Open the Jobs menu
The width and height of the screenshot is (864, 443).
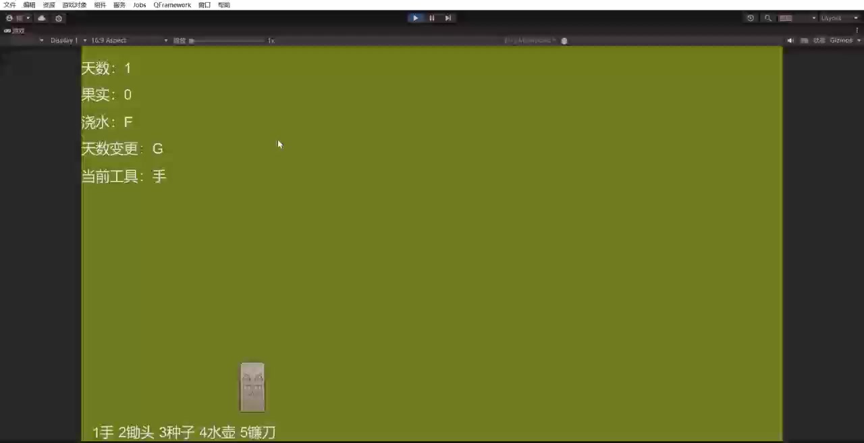point(139,5)
